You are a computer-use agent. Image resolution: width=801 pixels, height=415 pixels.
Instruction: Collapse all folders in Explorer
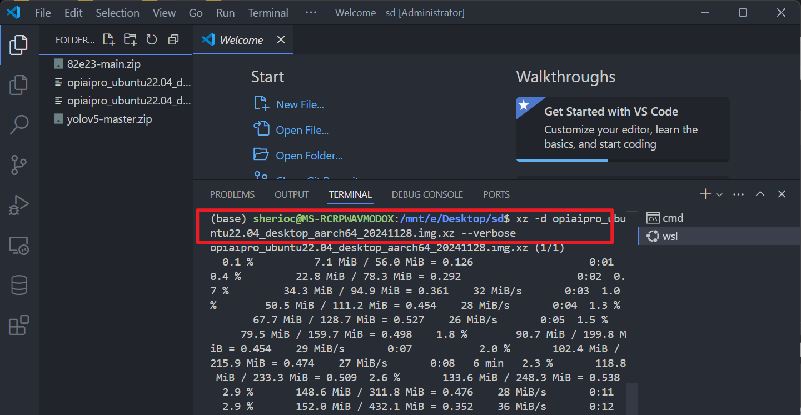click(x=173, y=39)
